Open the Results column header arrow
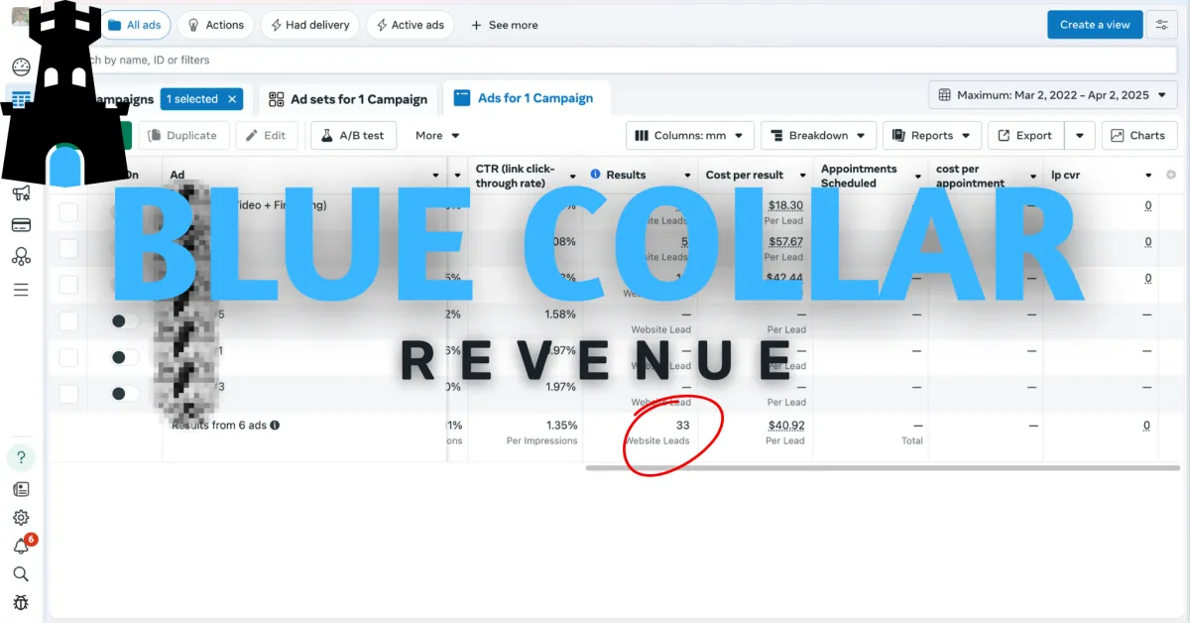 point(688,176)
